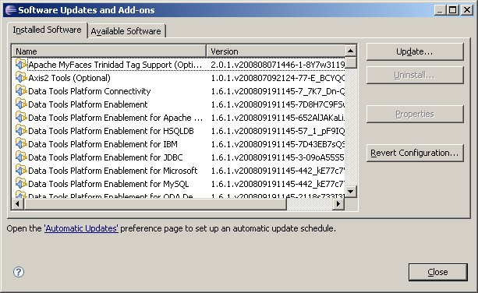Click the Uninstall... button
The width and height of the screenshot is (478, 293).
click(x=415, y=75)
